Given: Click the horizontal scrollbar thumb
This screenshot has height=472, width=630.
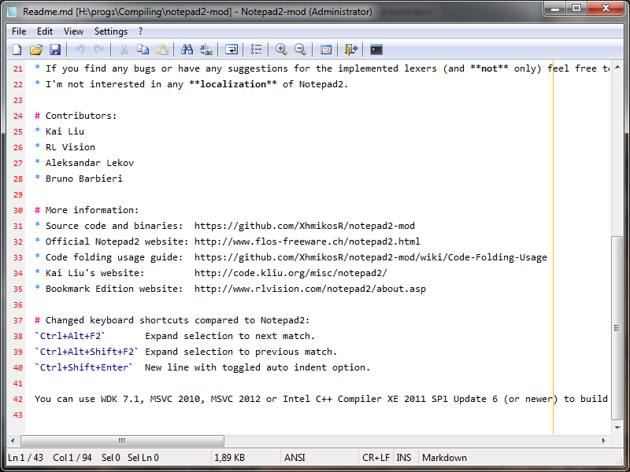Looking at the screenshot, I should pos(126,441).
